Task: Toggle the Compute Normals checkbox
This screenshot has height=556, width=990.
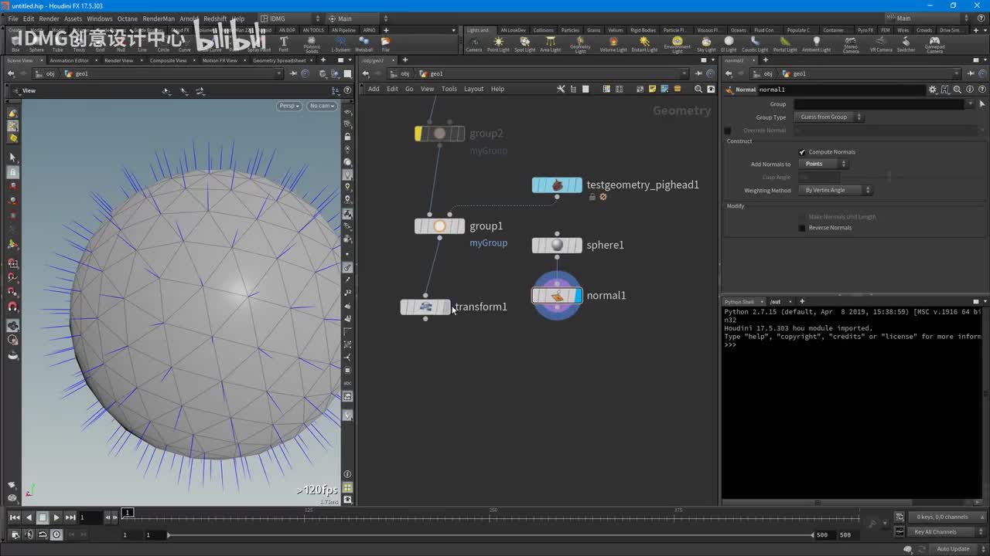Action: point(802,152)
